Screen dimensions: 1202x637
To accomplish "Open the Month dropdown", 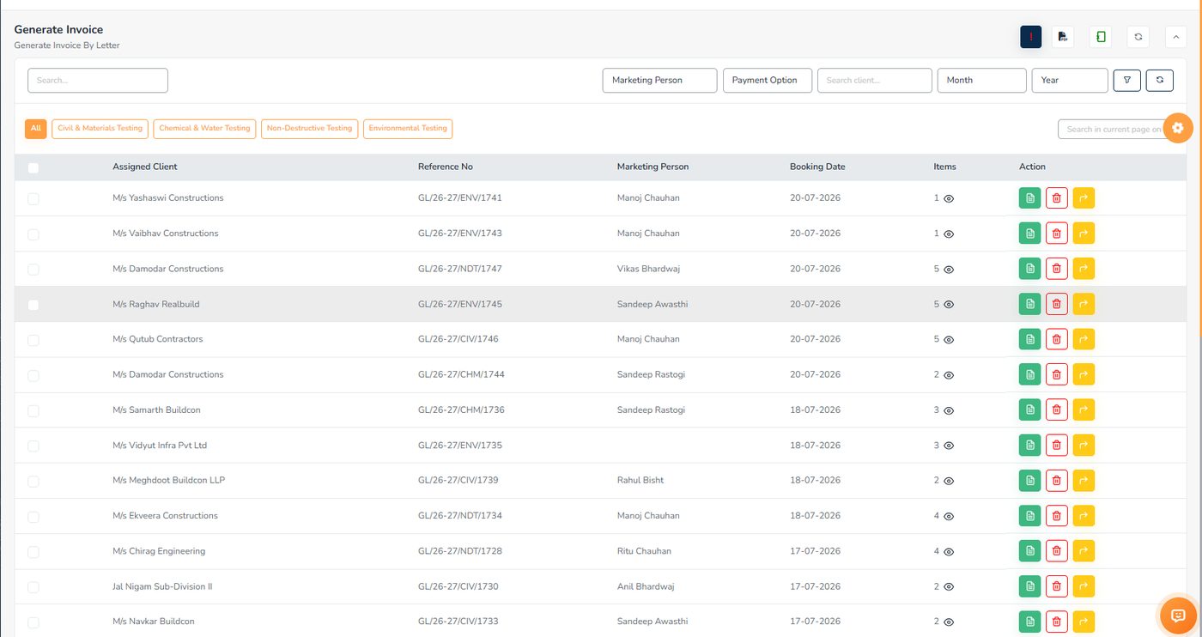I will (981, 80).
